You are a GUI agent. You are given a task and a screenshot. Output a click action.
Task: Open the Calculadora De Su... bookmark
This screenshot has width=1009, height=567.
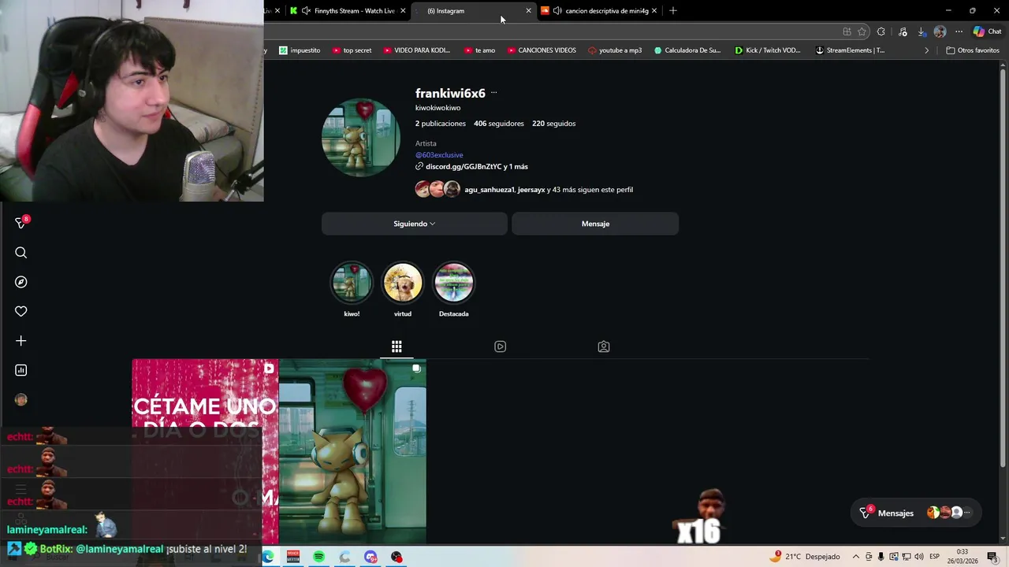coord(687,50)
